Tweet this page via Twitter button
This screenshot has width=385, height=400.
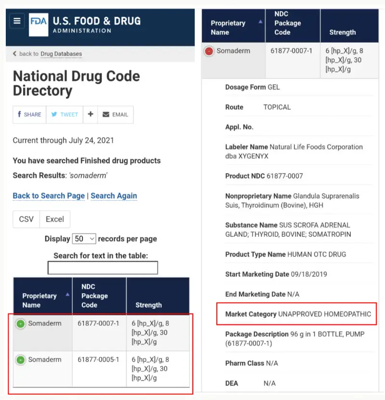click(65, 115)
